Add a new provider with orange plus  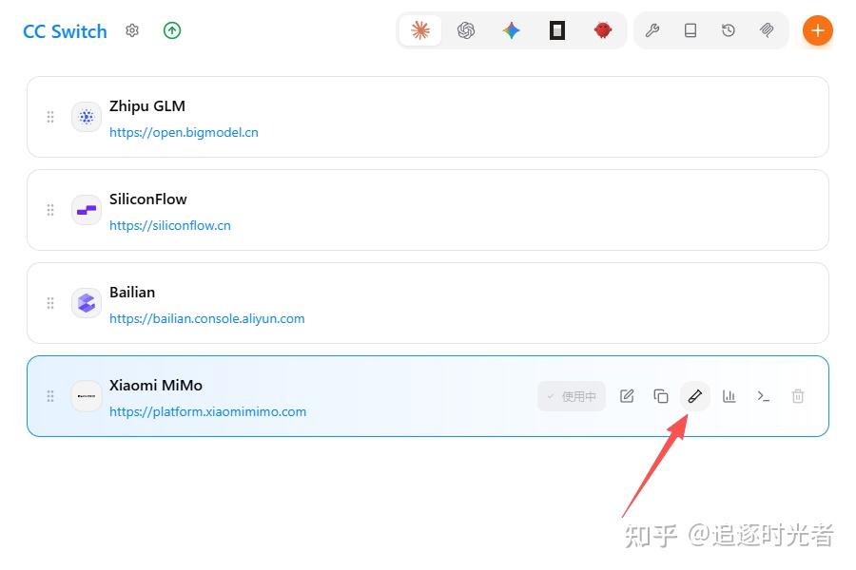(817, 30)
